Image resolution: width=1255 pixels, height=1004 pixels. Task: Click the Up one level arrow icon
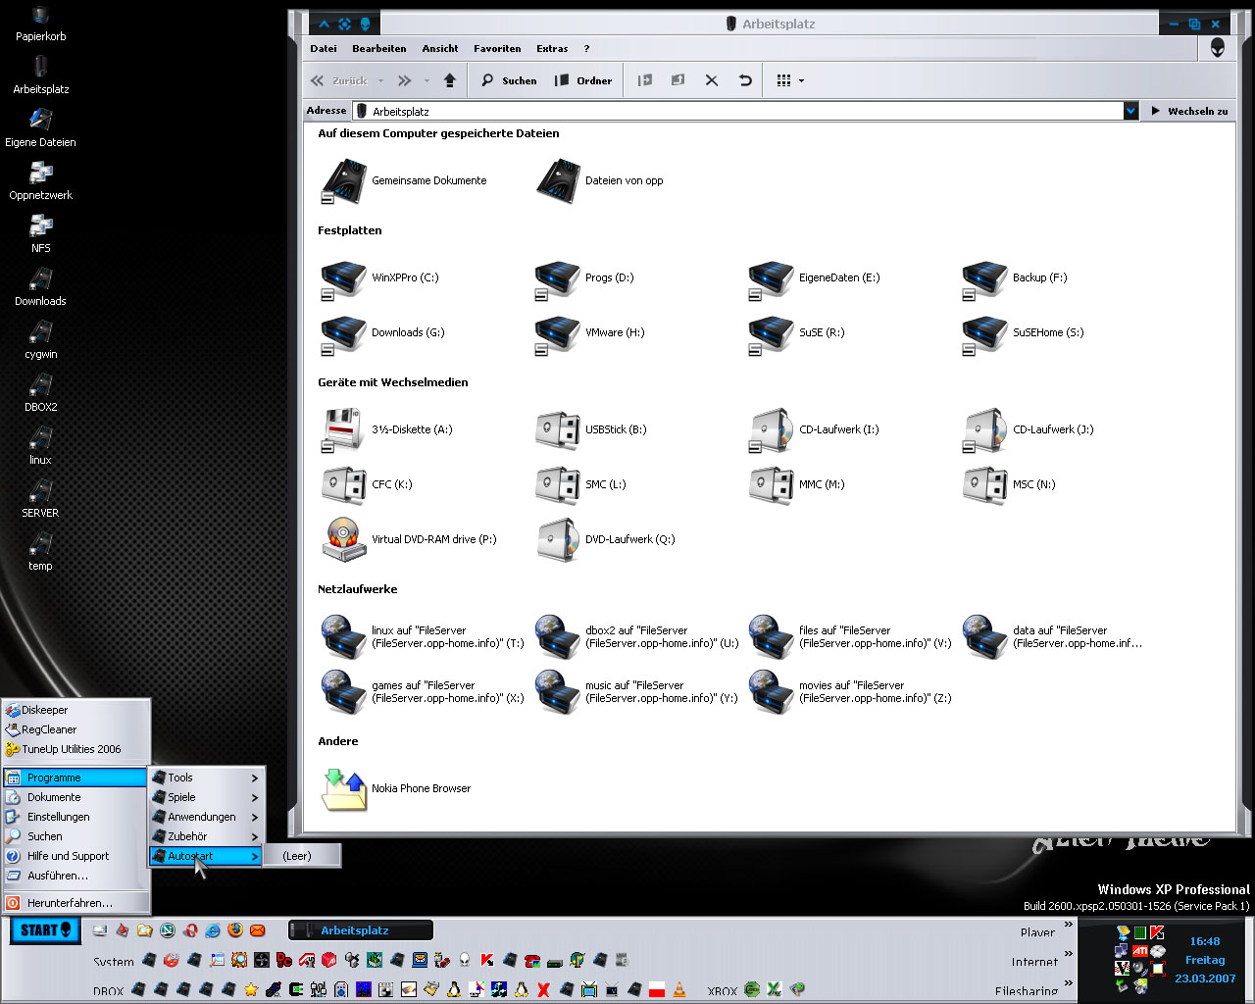pos(450,80)
